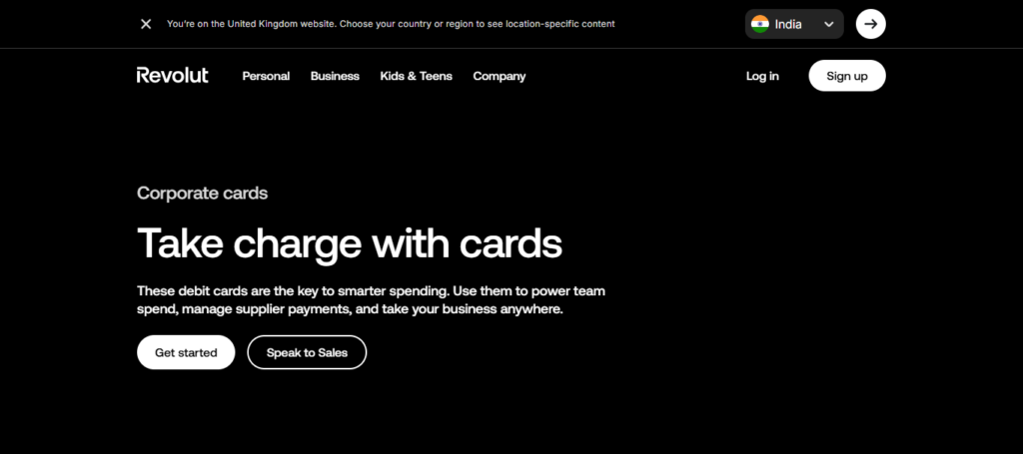Click the debit cards description paragraph
Viewport: 1023px width, 454px height.
[372, 299]
